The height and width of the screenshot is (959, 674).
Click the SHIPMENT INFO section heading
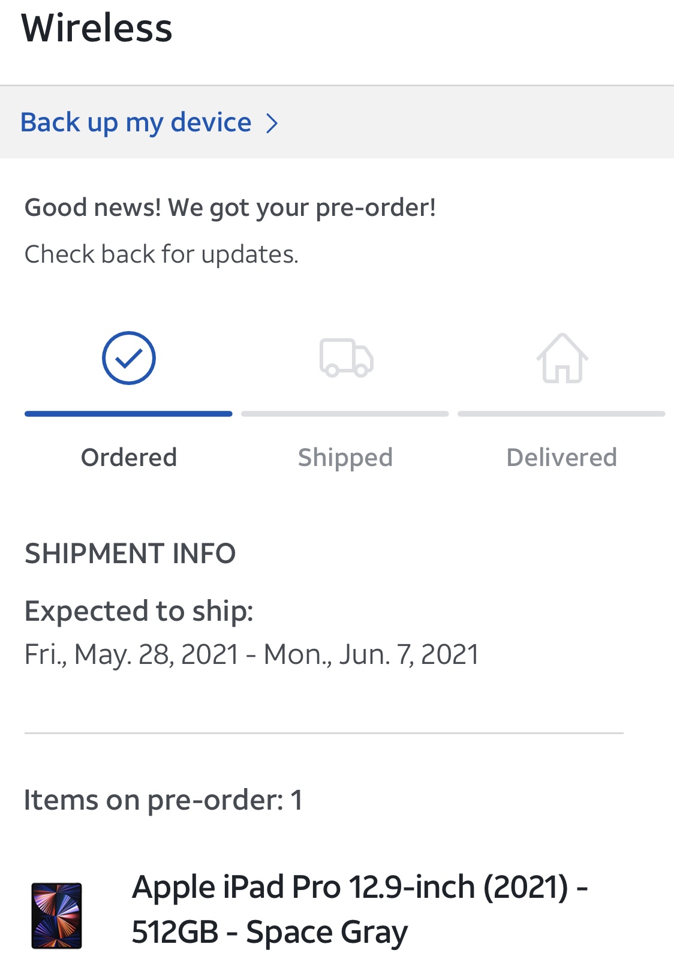pos(130,553)
